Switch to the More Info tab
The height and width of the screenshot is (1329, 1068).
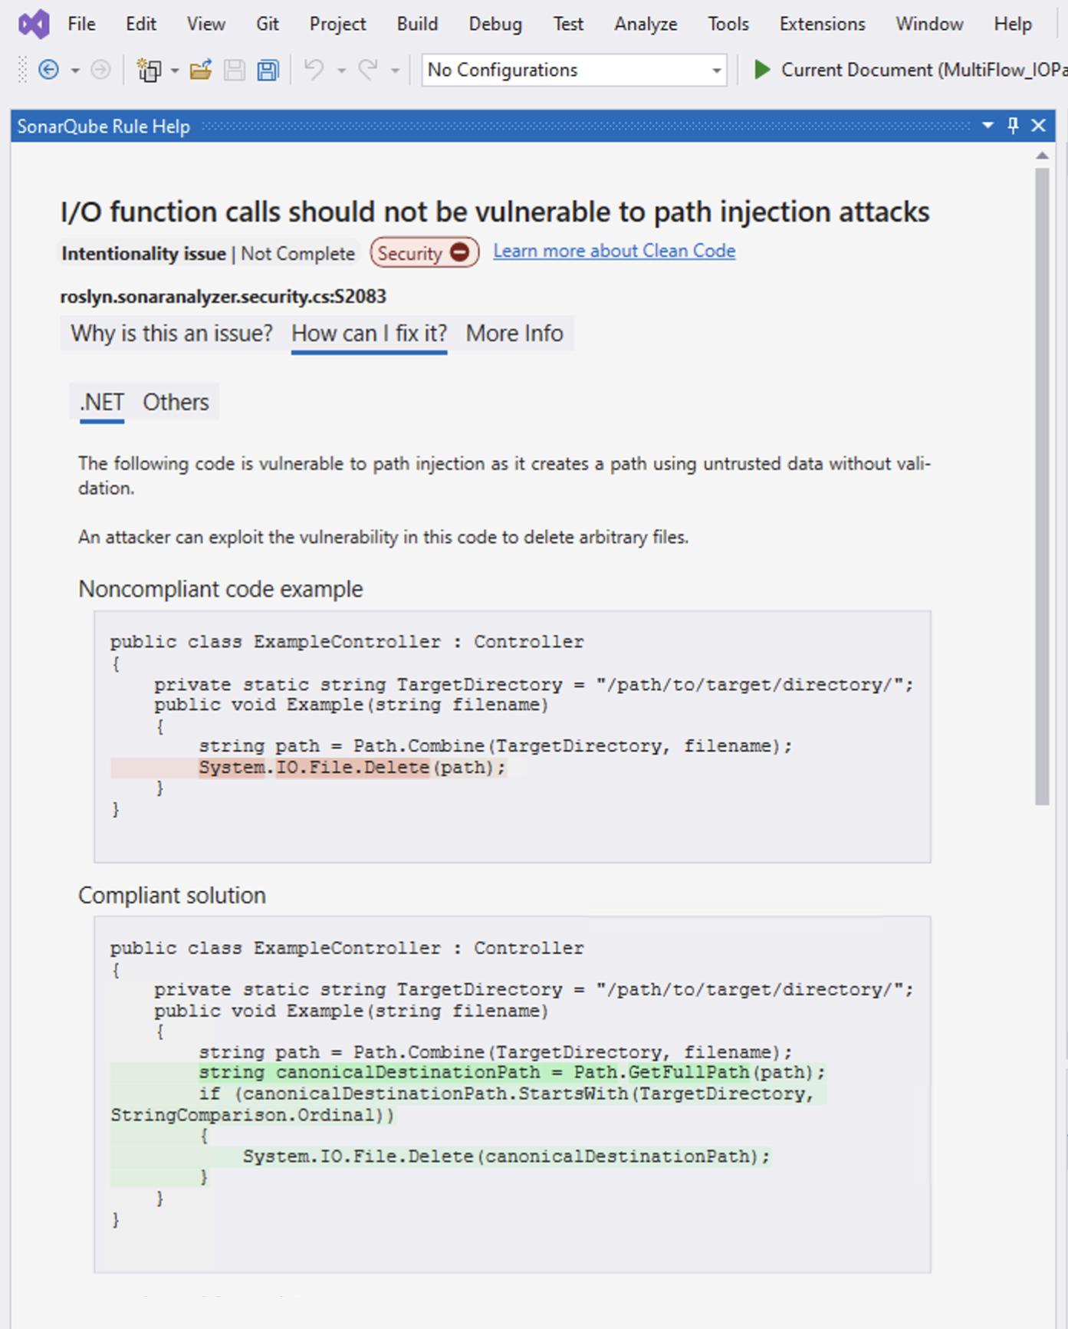514,334
